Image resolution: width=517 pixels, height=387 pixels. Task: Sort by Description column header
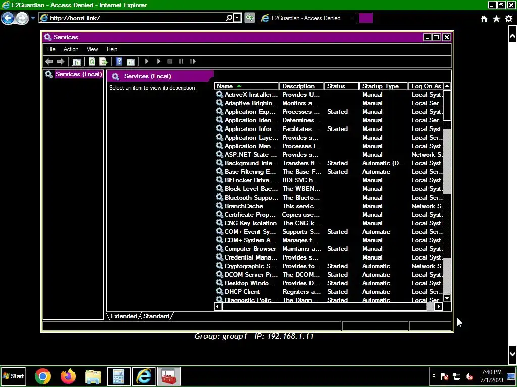click(301, 86)
